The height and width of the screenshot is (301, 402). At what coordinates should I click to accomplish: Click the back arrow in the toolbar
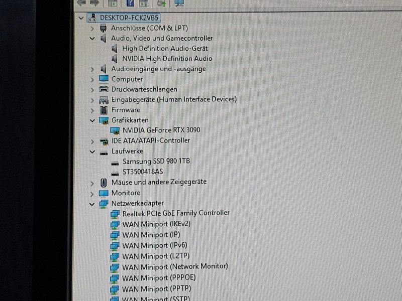(81, 3)
